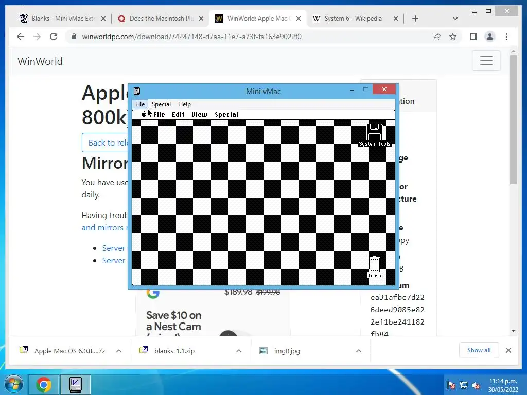Bookmark this page with the star
This screenshot has width=527, height=395.
[x=453, y=37]
